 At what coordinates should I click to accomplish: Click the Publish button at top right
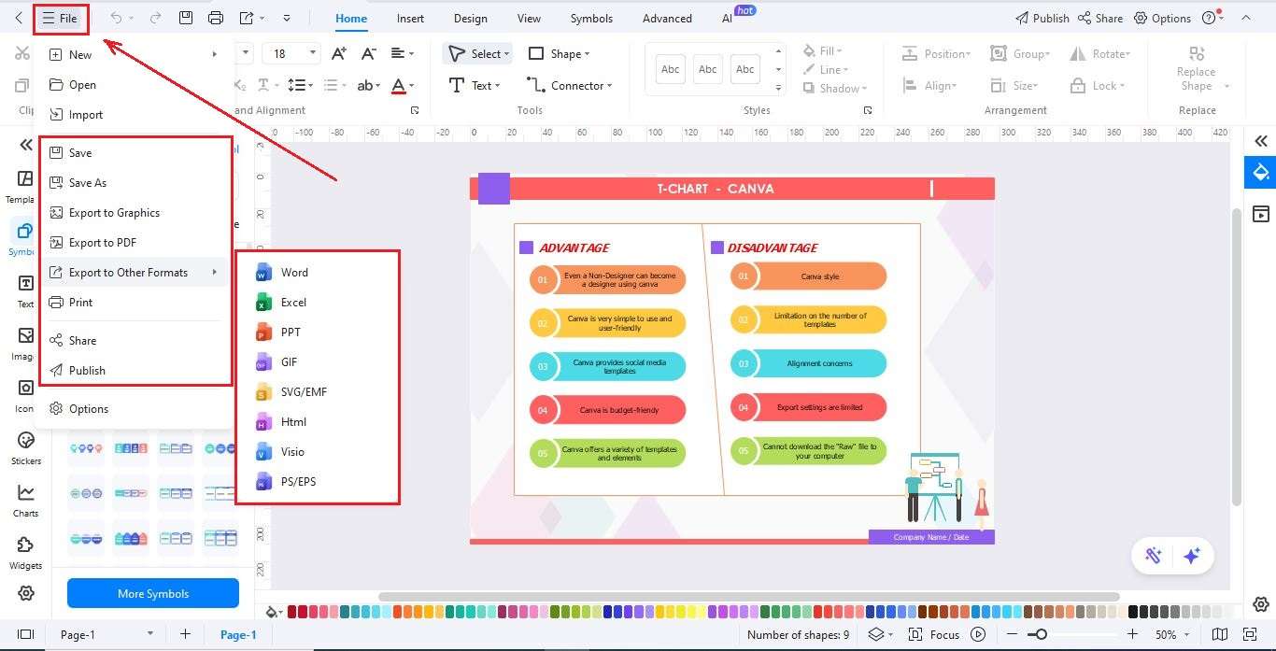(1042, 18)
